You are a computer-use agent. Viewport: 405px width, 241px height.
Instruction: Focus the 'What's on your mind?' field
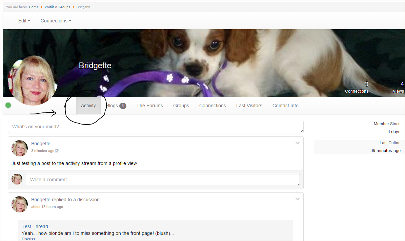156,127
